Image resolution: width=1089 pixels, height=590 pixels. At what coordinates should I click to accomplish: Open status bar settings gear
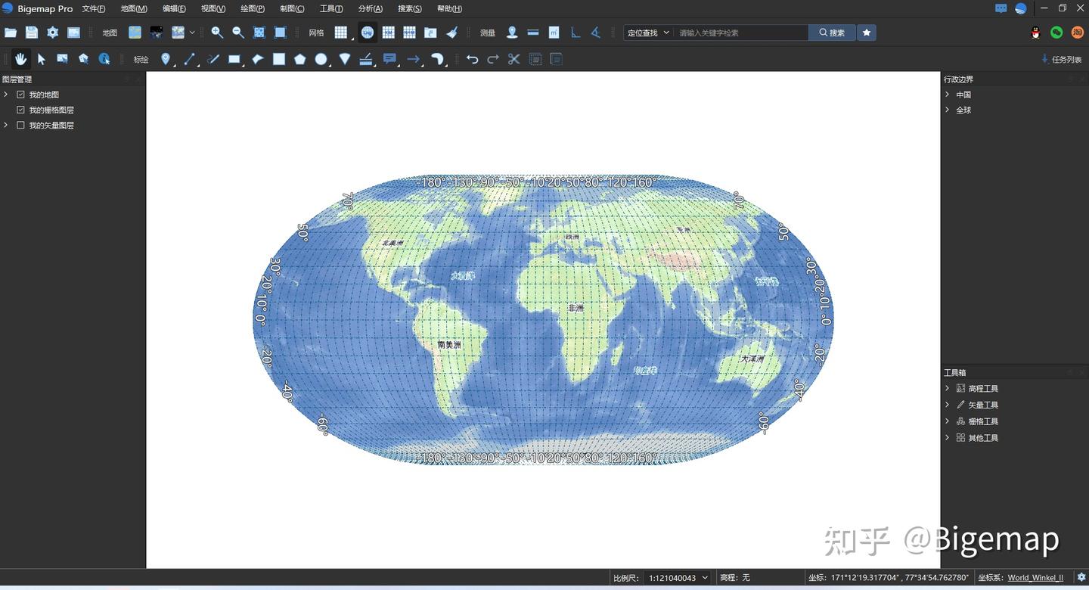click(x=1081, y=577)
